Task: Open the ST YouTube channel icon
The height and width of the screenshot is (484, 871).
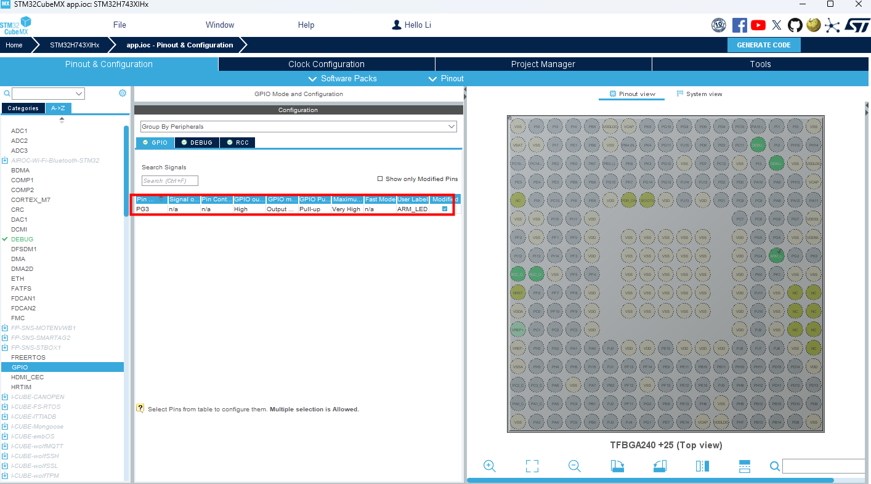Action: (758, 25)
